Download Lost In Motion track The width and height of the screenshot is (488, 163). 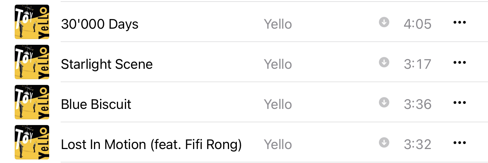click(384, 143)
